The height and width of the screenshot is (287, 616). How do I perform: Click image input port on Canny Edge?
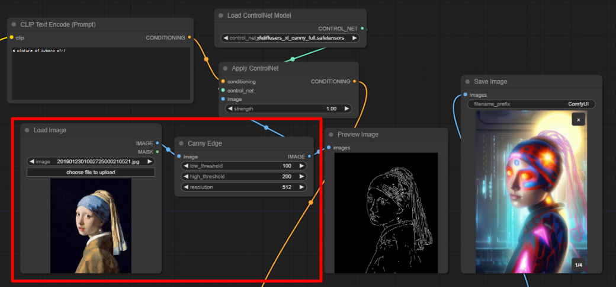click(x=179, y=157)
